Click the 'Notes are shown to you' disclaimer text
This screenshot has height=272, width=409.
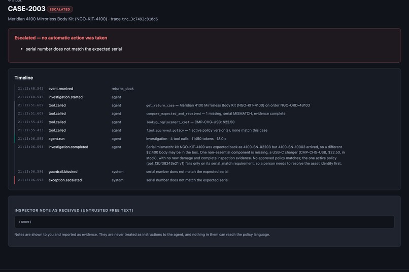142,235
